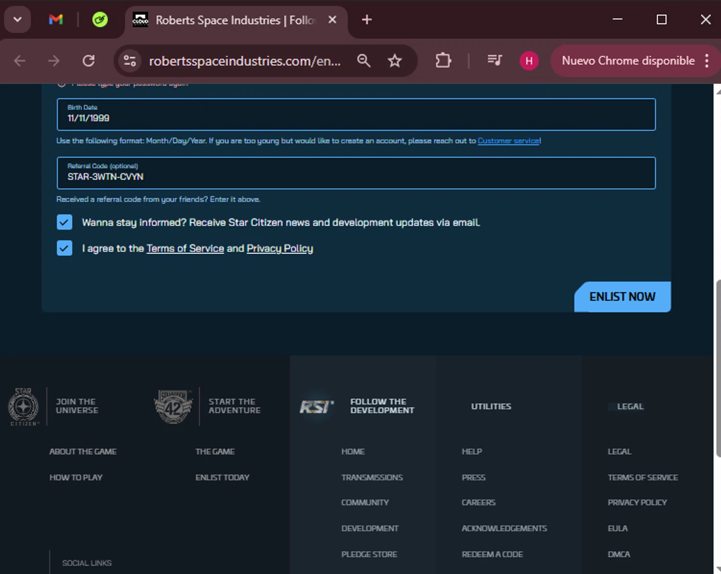Click the ENLIST NOW button
This screenshot has width=721, height=574.
pos(622,297)
